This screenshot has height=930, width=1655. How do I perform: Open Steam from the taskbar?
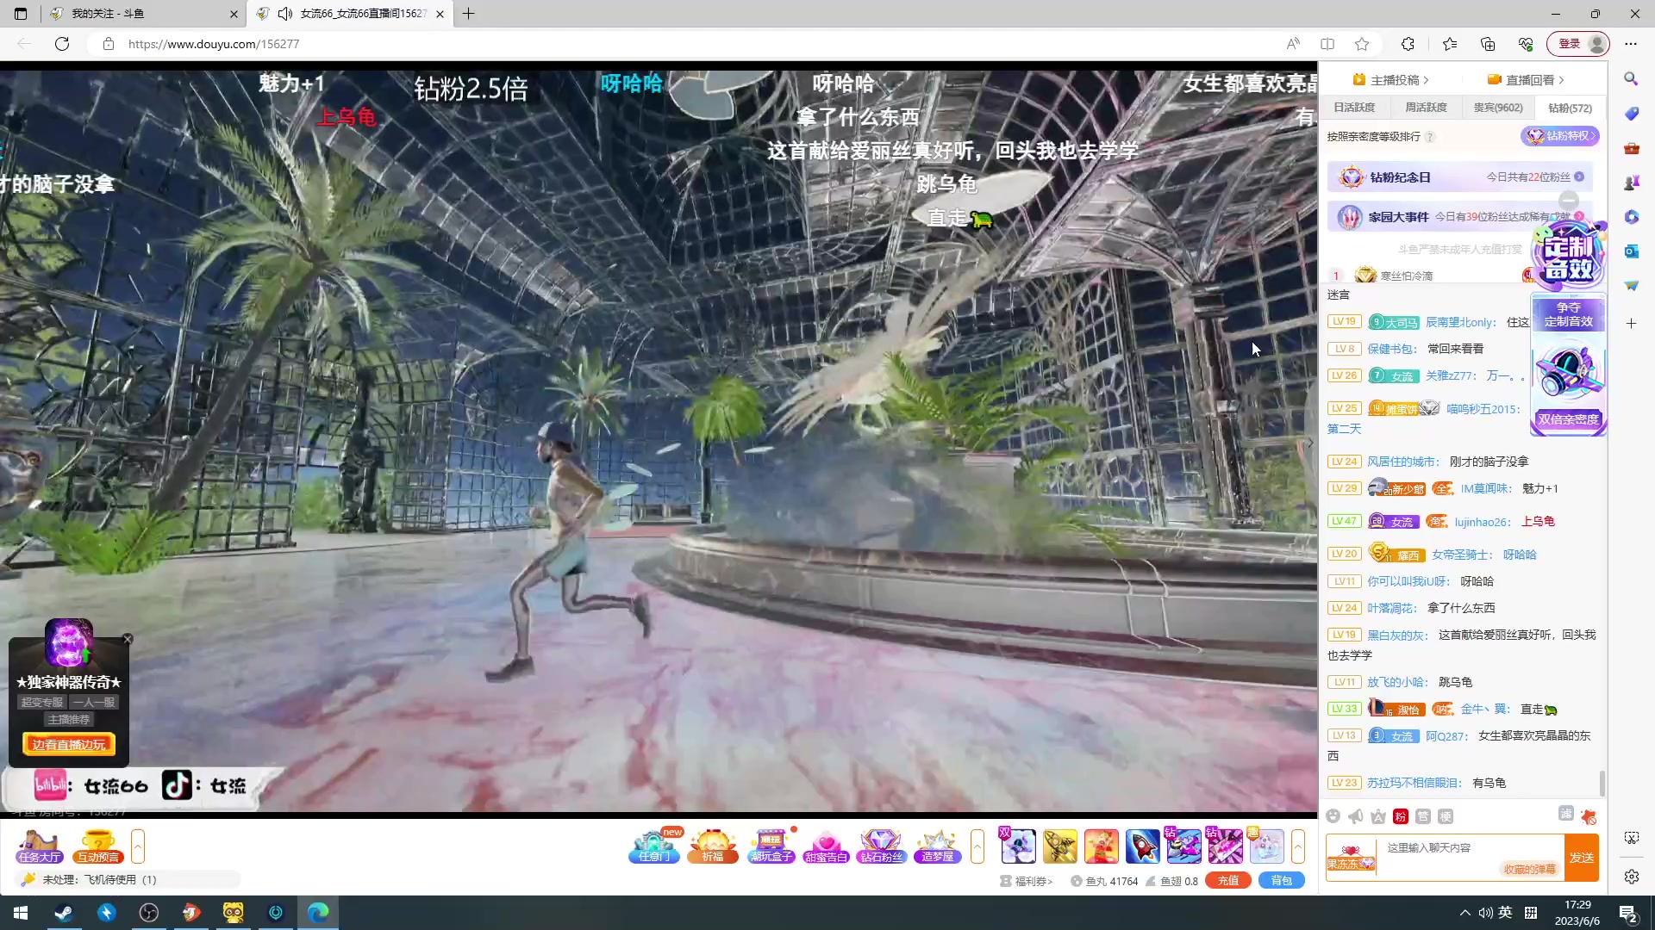64,913
